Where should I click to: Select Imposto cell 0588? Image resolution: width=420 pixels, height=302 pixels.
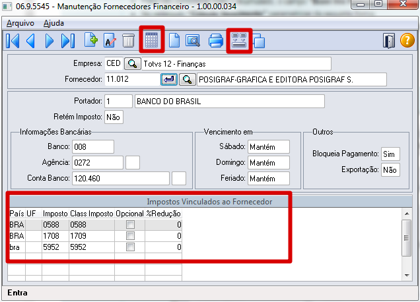point(55,225)
